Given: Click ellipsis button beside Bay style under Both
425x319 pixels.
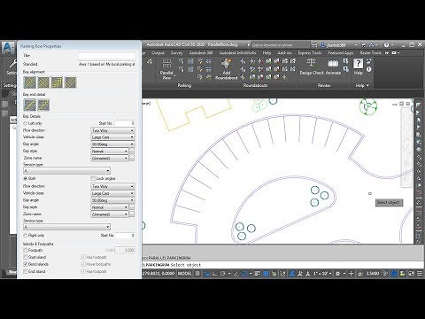Looking at the screenshot, I should (x=132, y=207).
